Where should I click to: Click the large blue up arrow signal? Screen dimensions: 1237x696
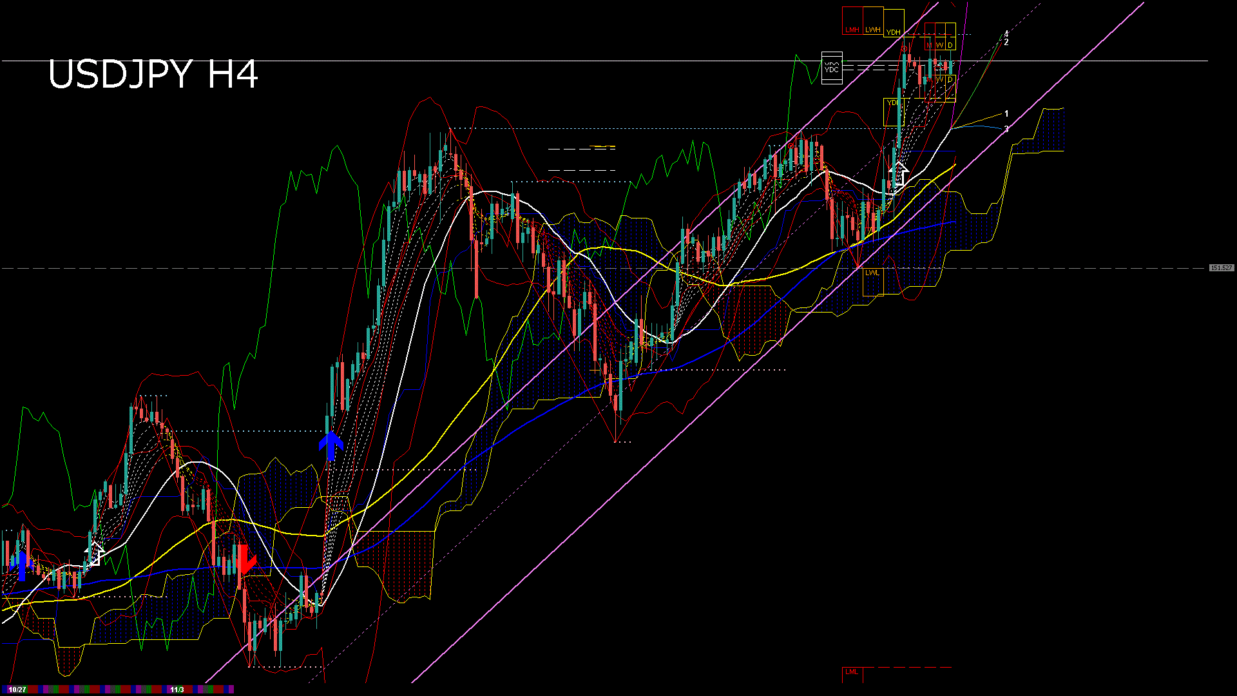coord(331,445)
